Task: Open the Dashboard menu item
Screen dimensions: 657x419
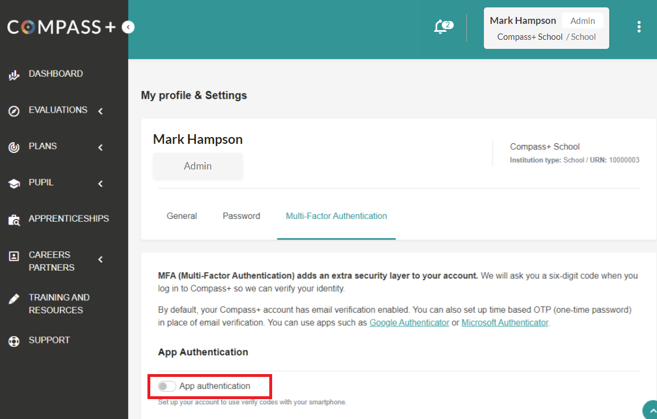Action: [56, 74]
